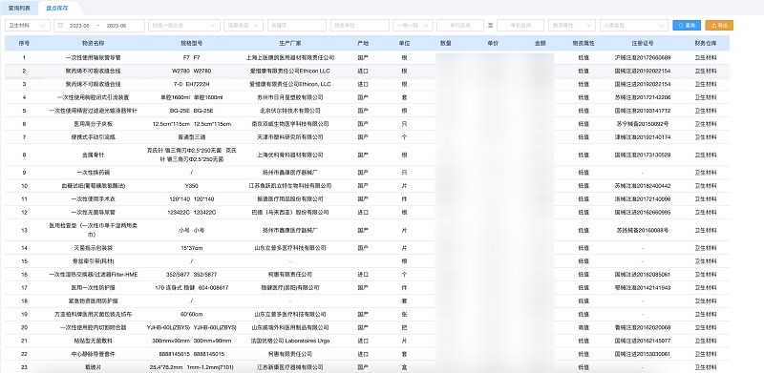Screen dimensions: 764x373
Task: Open the 结算类型 dropdown
Action: pos(244,26)
